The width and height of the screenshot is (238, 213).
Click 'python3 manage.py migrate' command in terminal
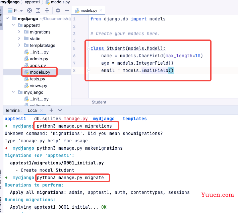point(70,178)
